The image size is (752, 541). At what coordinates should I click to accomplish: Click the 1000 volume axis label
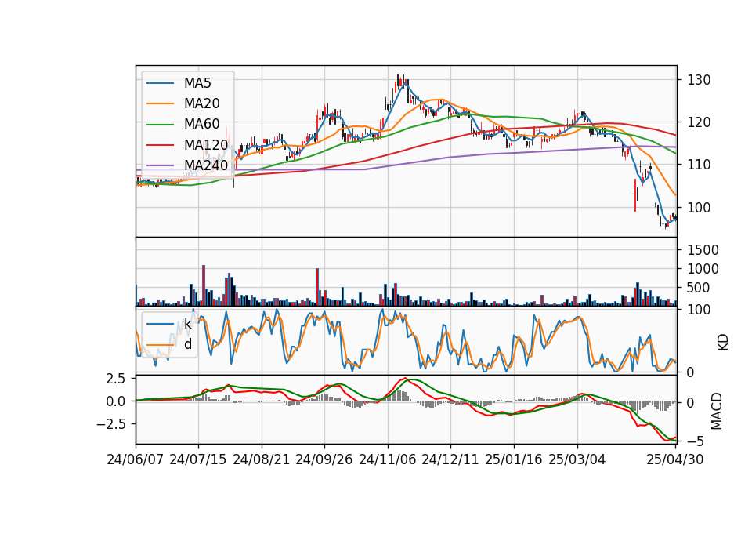tap(703, 269)
